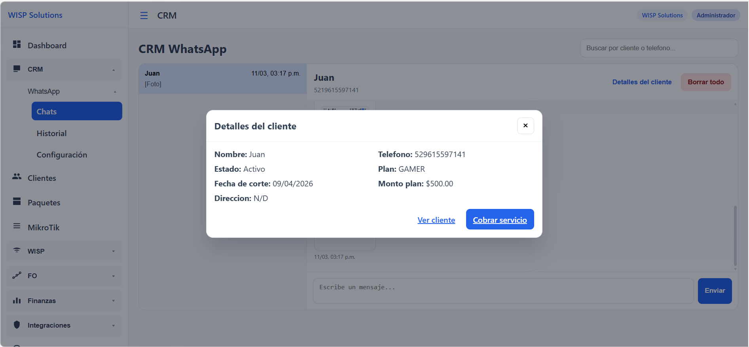Click the Paquetes card icon

point(17,201)
